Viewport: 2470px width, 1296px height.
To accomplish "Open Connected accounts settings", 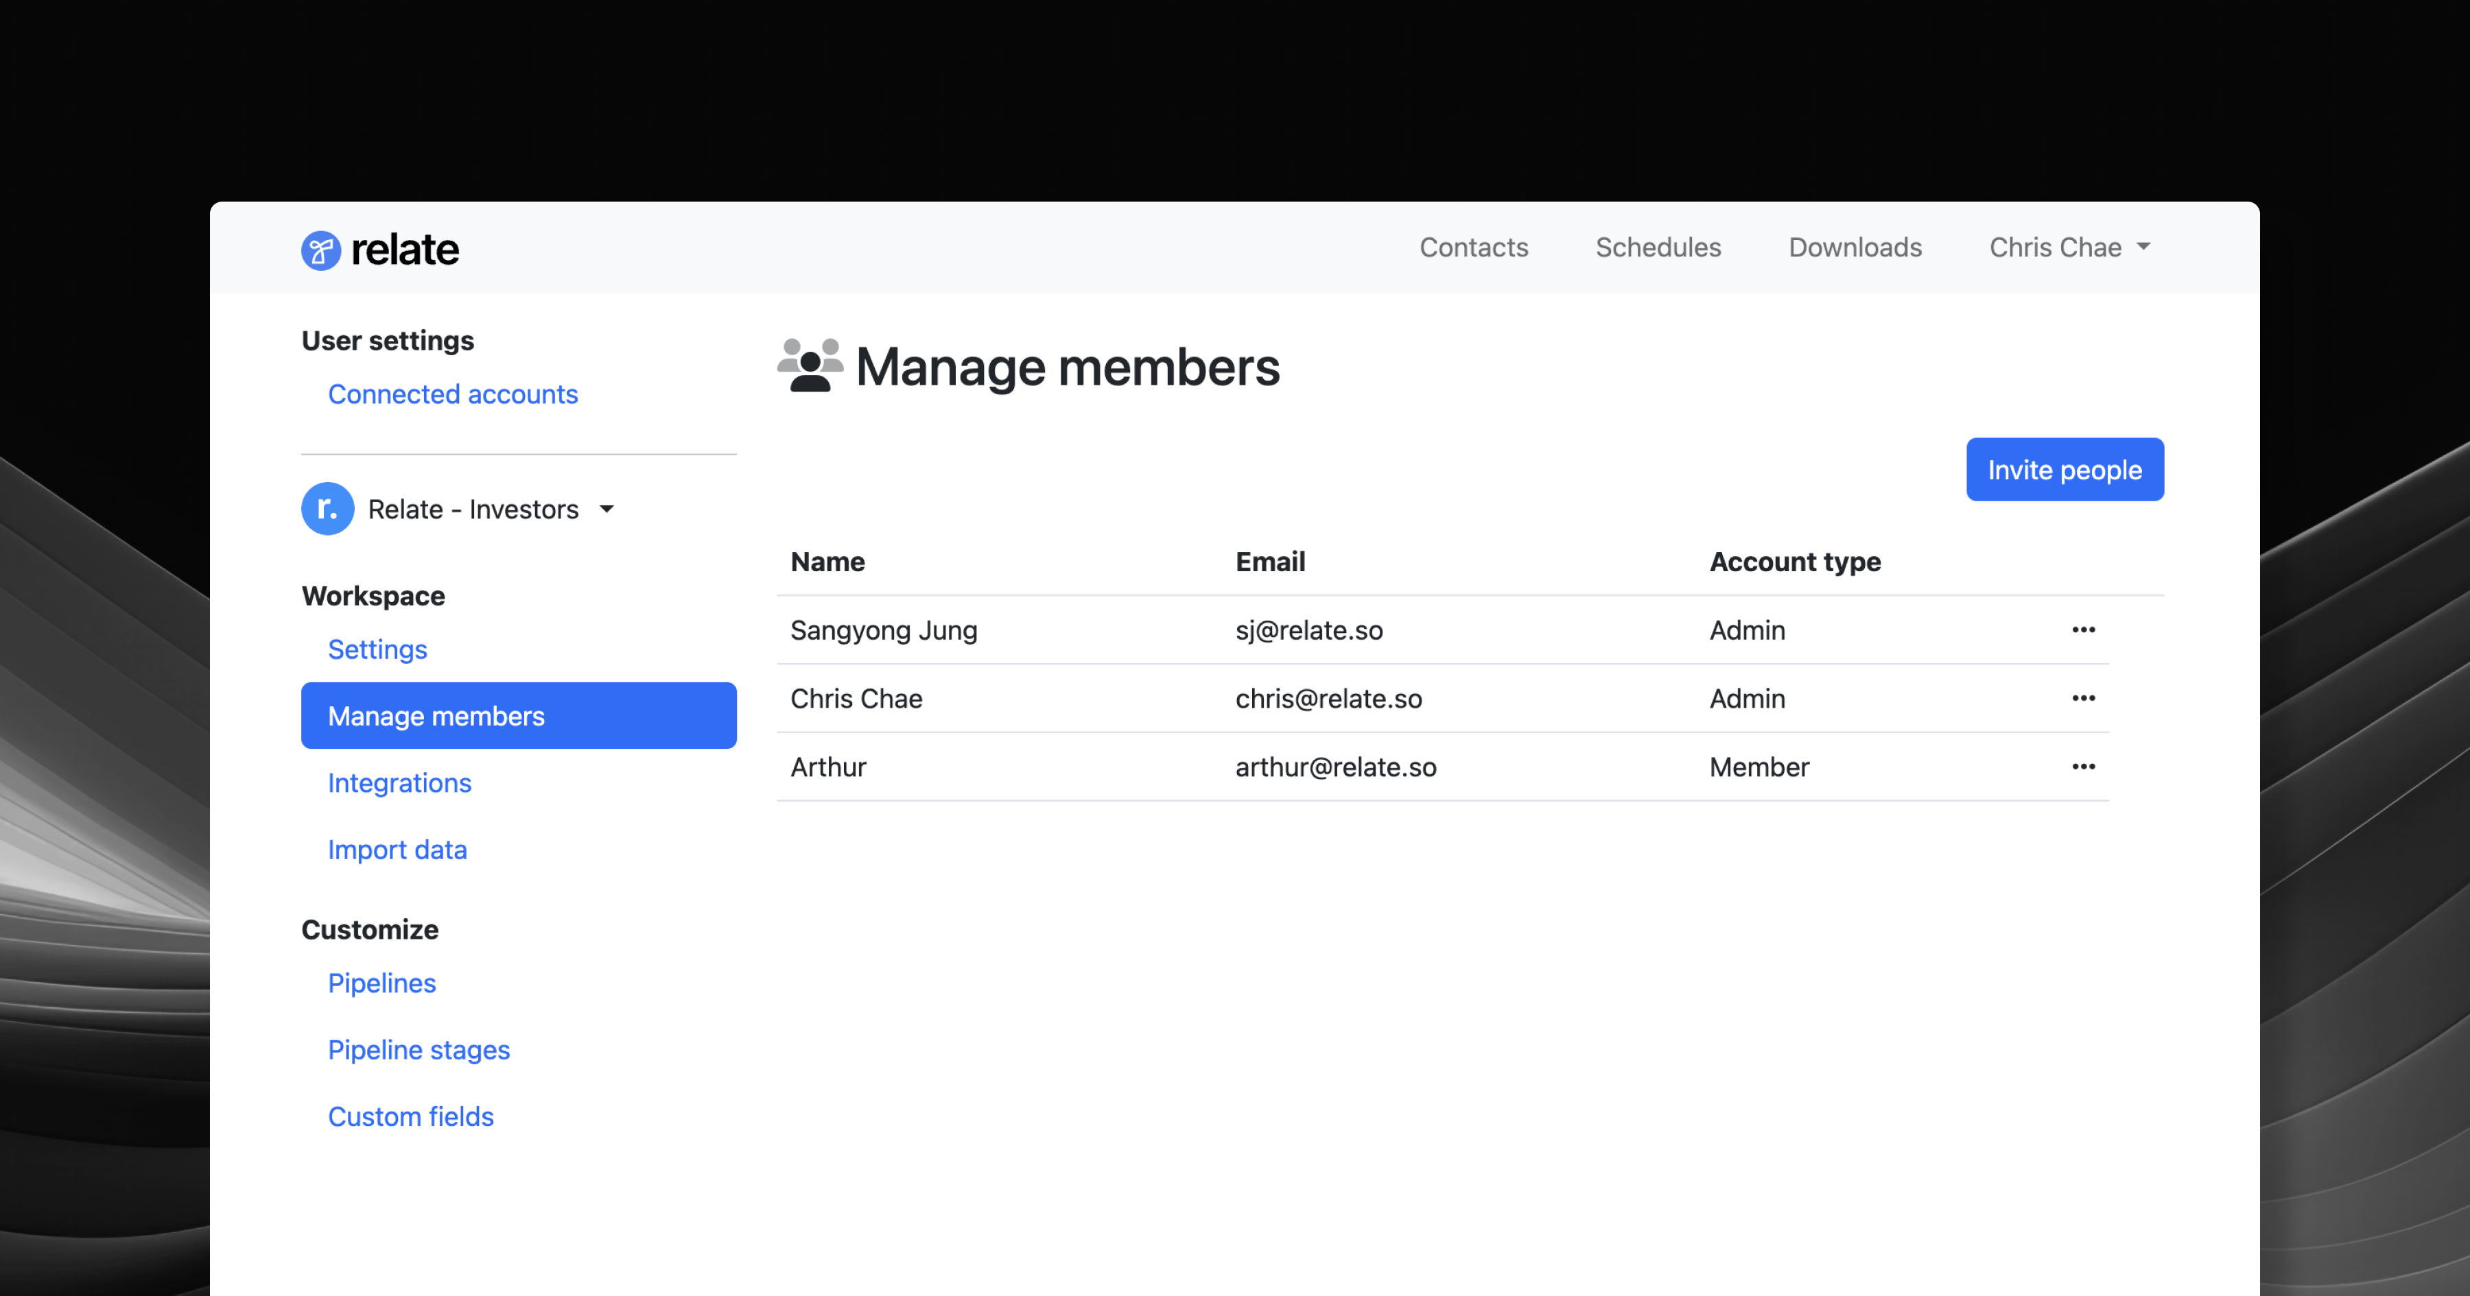I will (453, 394).
